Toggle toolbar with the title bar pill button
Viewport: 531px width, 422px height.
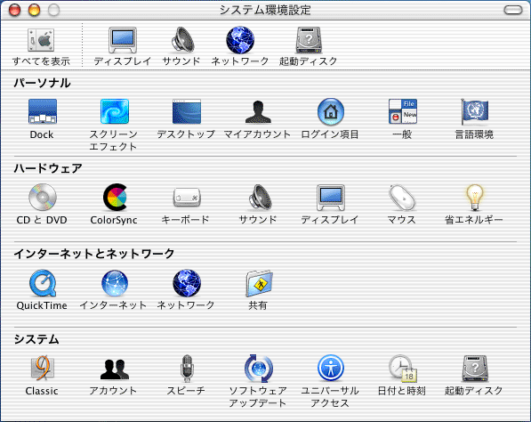click(x=513, y=10)
